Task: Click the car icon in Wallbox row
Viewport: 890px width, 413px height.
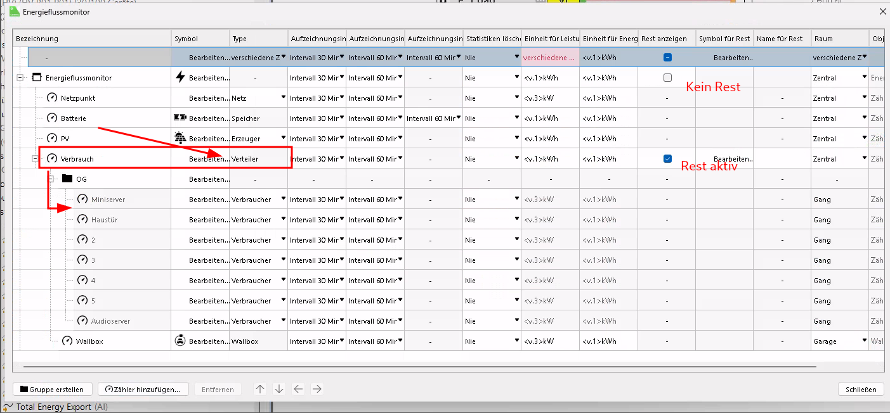Action: [x=180, y=341]
